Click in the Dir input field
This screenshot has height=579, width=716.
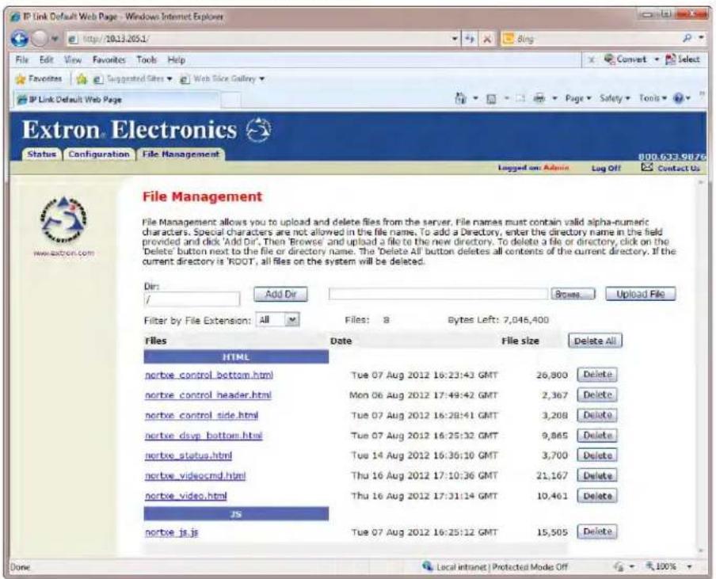pyautogui.click(x=192, y=299)
